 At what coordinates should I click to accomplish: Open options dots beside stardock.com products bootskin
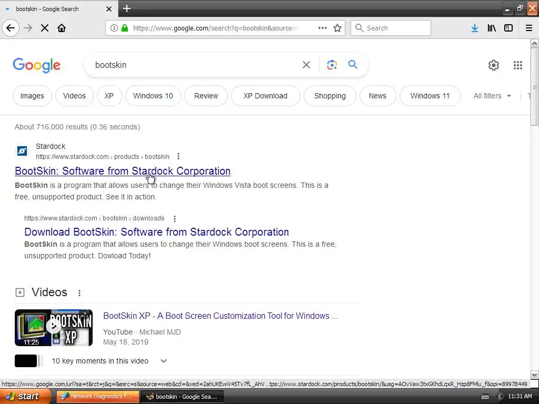[x=178, y=157]
